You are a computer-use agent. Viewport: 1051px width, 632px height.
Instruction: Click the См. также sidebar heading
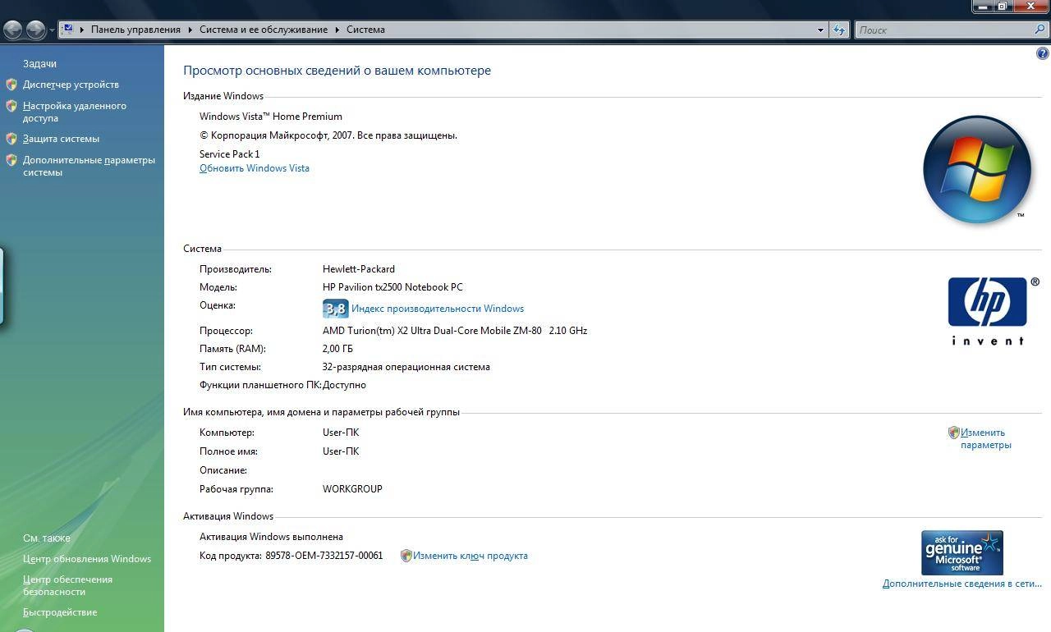pos(47,538)
